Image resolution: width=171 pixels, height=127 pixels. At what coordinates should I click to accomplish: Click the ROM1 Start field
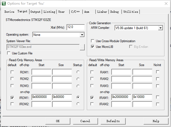41,72
